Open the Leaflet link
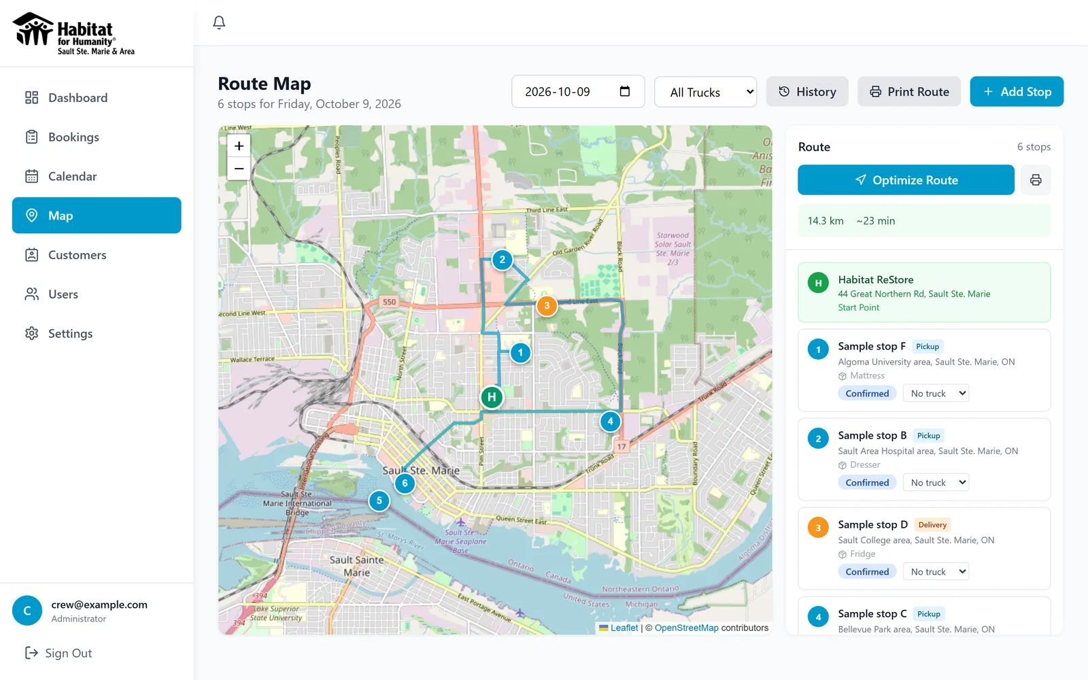The width and height of the screenshot is (1088, 680). click(619, 628)
